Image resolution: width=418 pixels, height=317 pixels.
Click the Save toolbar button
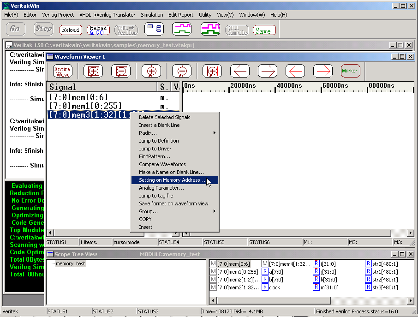coord(264,30)
